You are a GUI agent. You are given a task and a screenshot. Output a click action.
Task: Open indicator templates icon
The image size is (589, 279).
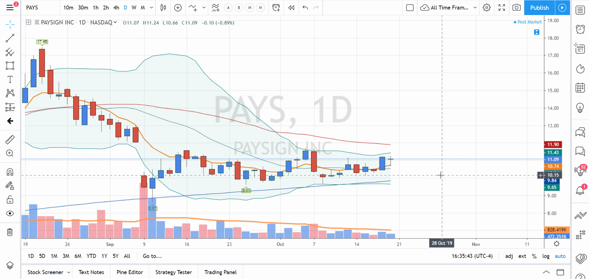click(x=216, y=7)
